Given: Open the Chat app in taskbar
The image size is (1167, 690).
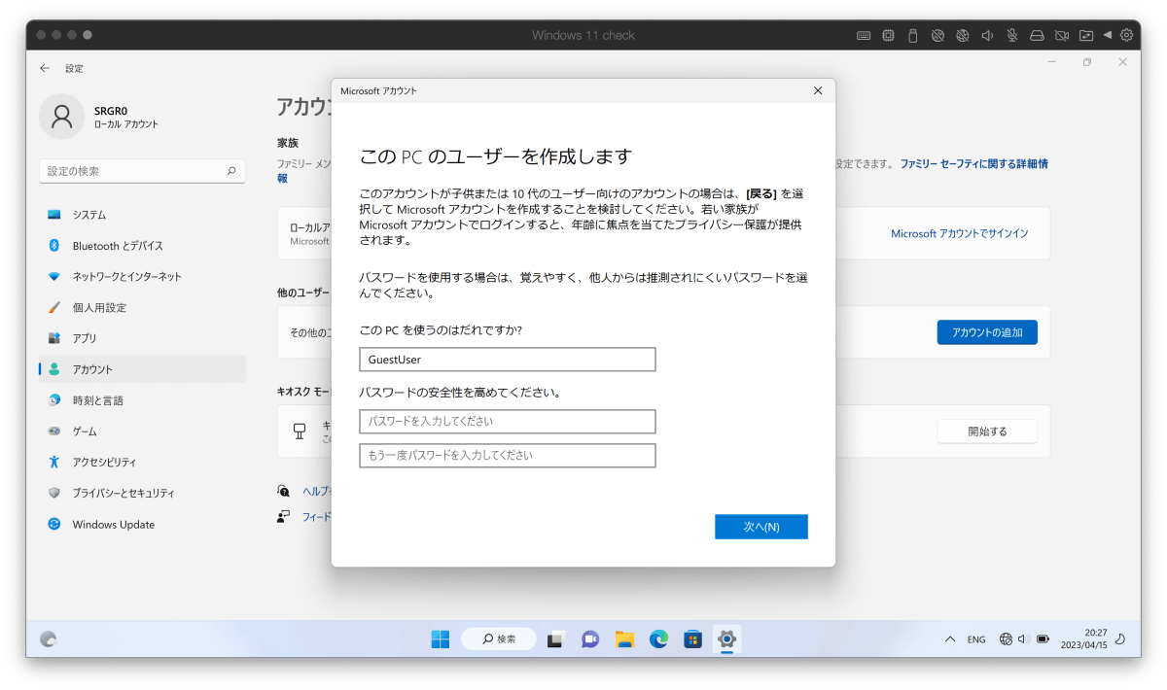Looking at the screenshot, I should point(590,639).
